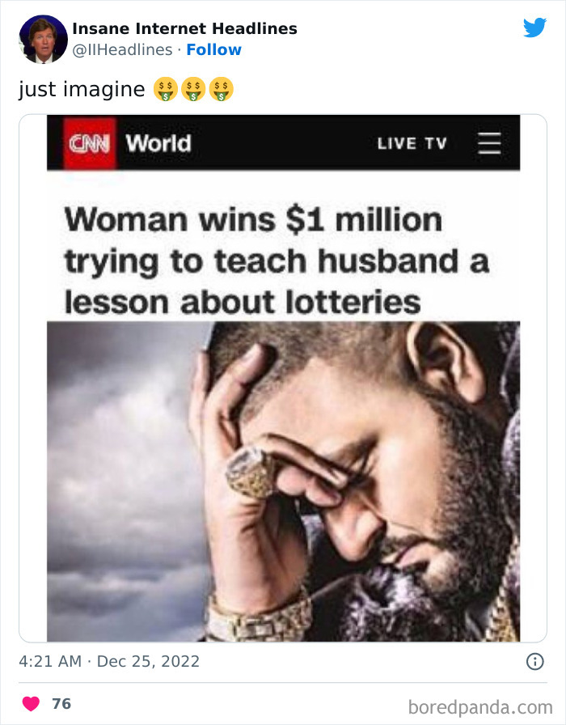Click the red CNN logo
The height and width of the screenshot is (725, 566).
pyautogui.click(x=89, y=143)
